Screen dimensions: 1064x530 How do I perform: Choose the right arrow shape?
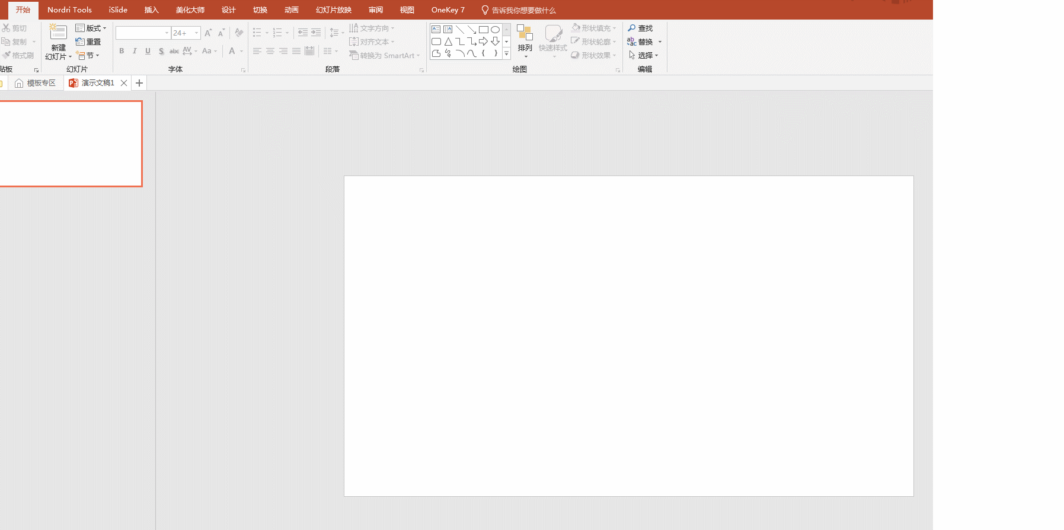pyautogui.click(x=483, y=41)
